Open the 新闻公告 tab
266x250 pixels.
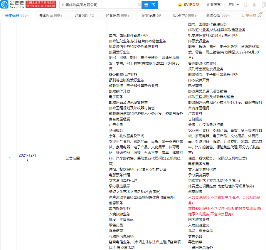tap(218, 16)
